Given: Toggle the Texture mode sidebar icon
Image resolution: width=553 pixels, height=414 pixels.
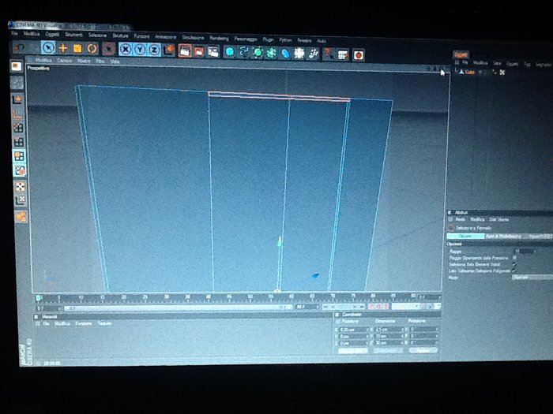Looking at the screenshot, I should pyautogui.click(x=20, y=187).
